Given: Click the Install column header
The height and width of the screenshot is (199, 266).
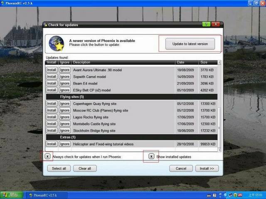Looking at the screenshot, I should tap(52, 63).
